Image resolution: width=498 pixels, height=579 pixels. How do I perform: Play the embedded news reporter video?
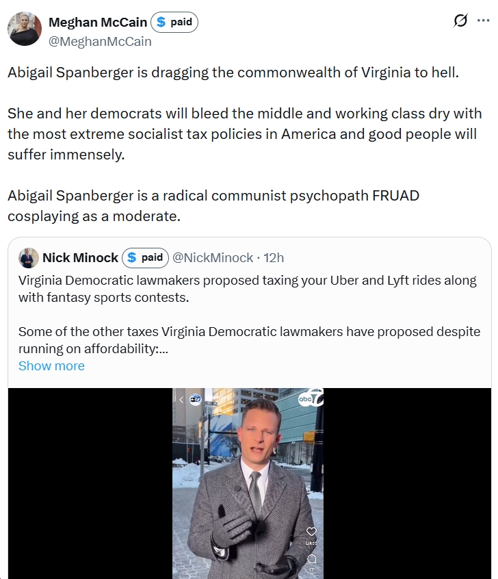point(248,483)
